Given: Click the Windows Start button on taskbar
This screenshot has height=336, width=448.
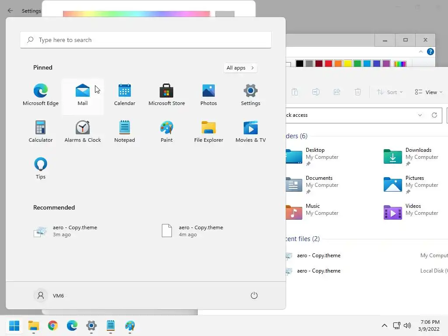Looking at the screenshot, I should click(x=14, y=325).
